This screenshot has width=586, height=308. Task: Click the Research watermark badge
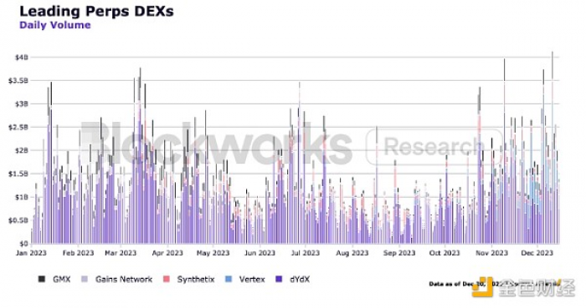click(434, 146)
